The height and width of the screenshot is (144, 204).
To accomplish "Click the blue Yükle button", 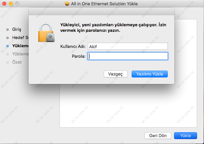I will 185,136.
